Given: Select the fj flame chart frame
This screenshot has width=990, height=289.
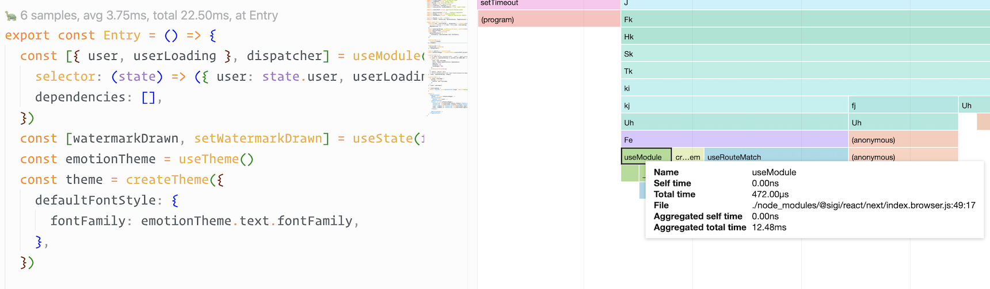Looking at the screenshot, I should (903, 106).
